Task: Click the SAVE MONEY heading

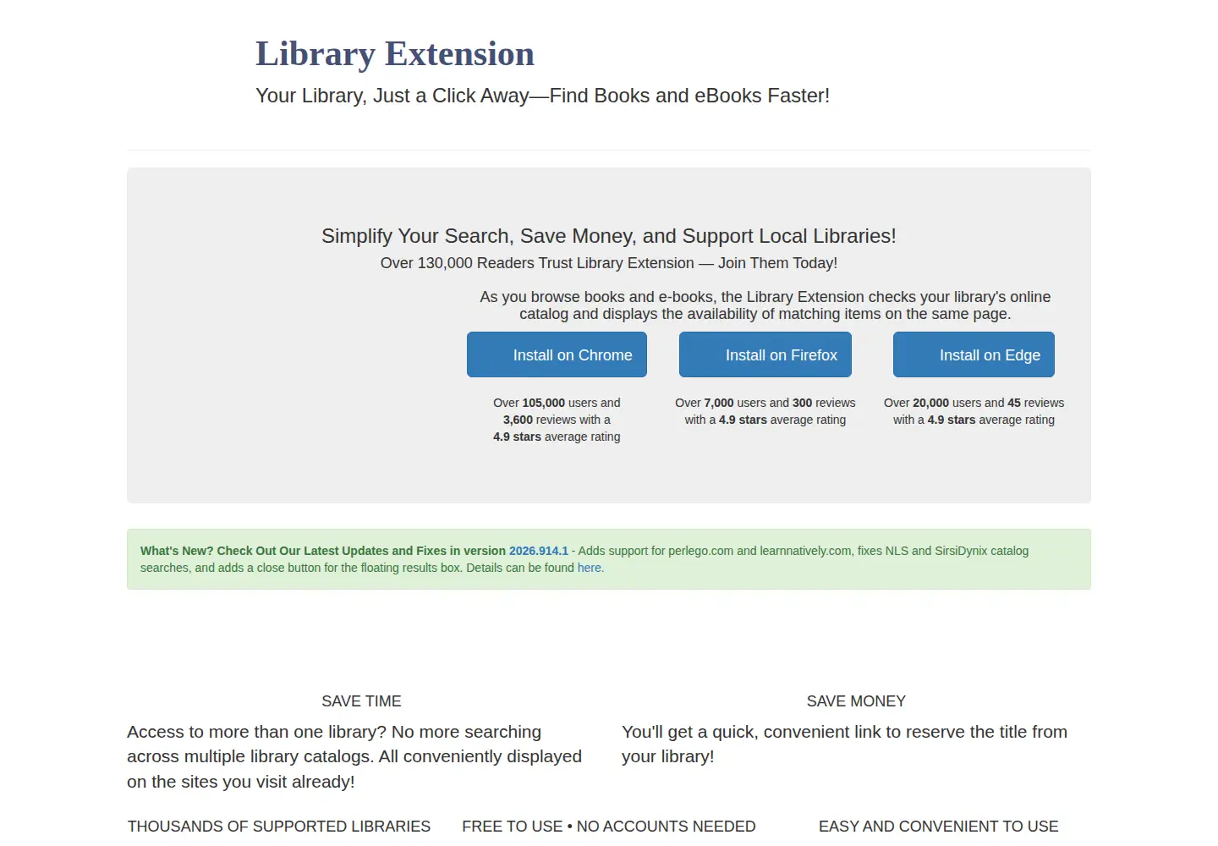Action: (x=856, y=701)
